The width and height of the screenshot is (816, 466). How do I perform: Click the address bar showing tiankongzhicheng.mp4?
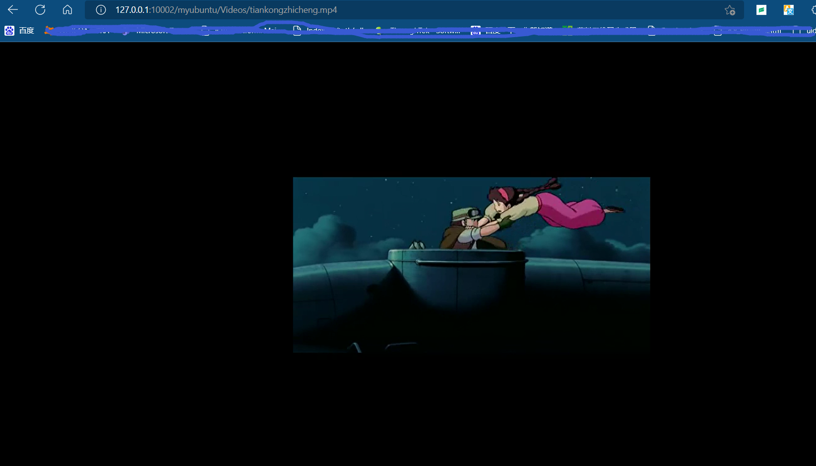point(397,10)
